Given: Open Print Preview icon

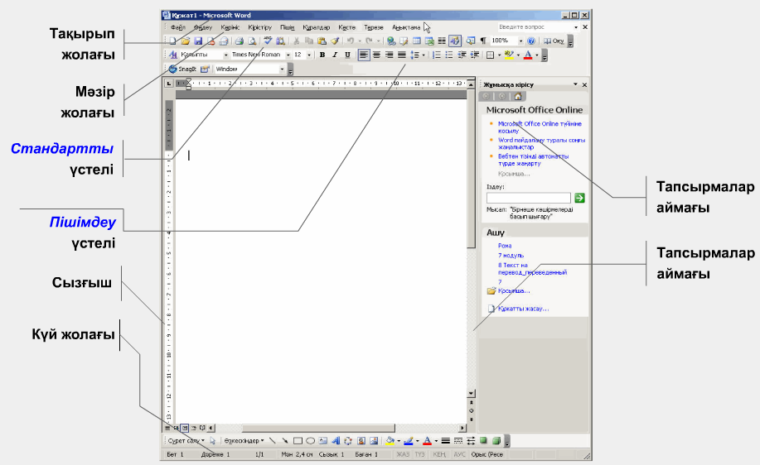Looking at the screenshot, I should [252, 41].
